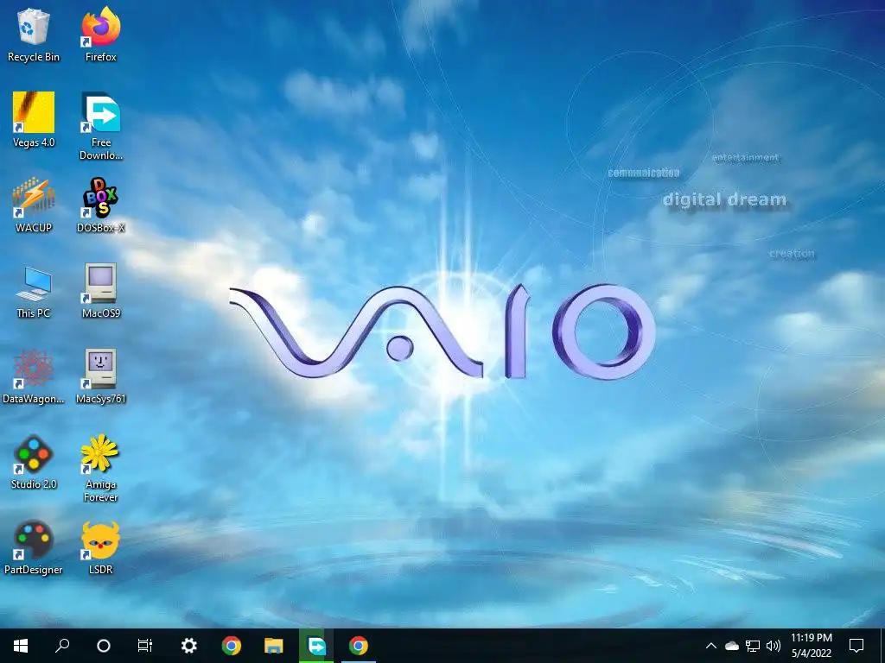Select the WACUP desktop shortcut
Screen dimensions: 885x663
point(34,205)
